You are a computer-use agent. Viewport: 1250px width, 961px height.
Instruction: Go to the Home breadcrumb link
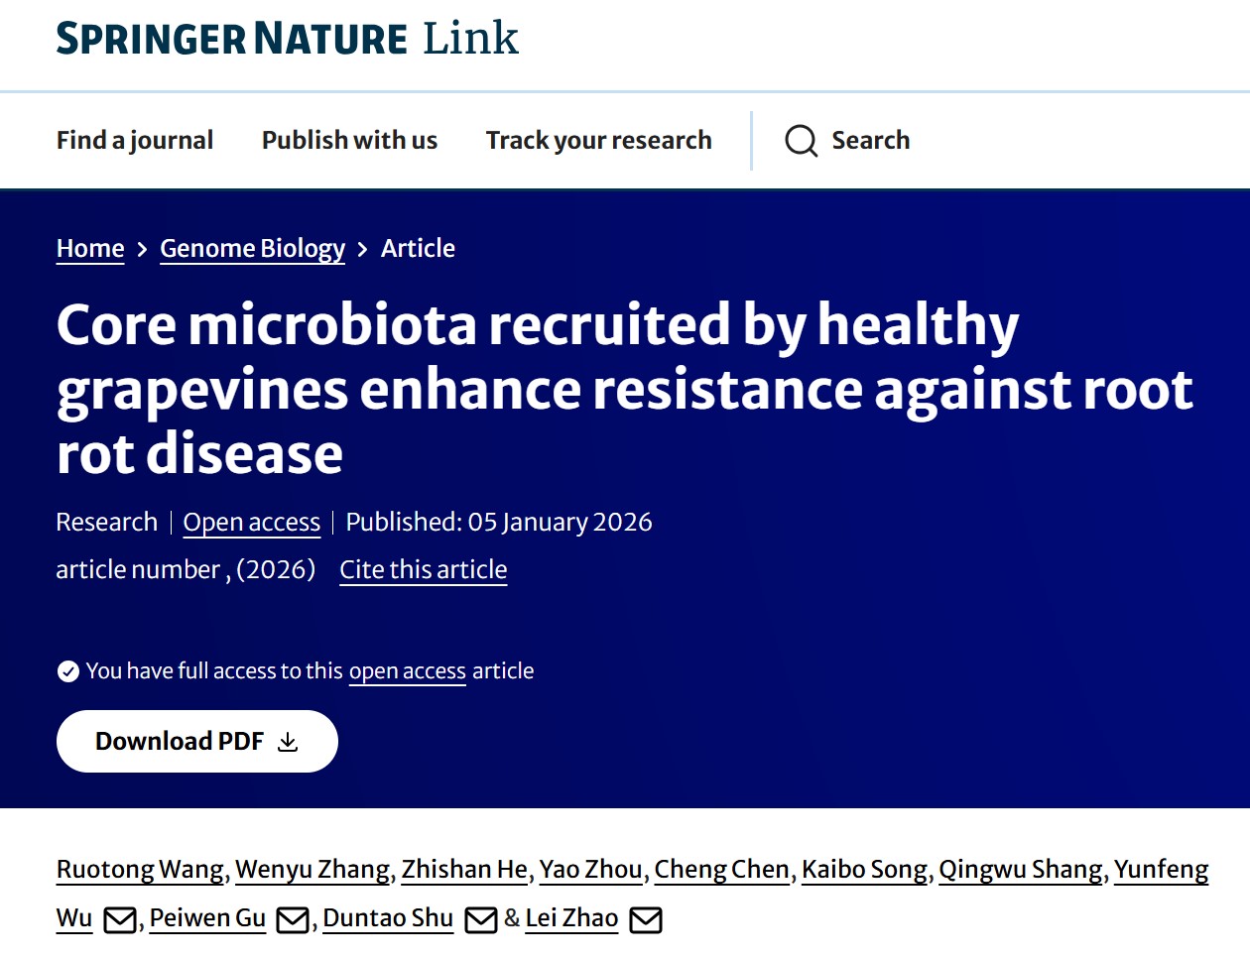pyautogui.click(x=90, y=249)
